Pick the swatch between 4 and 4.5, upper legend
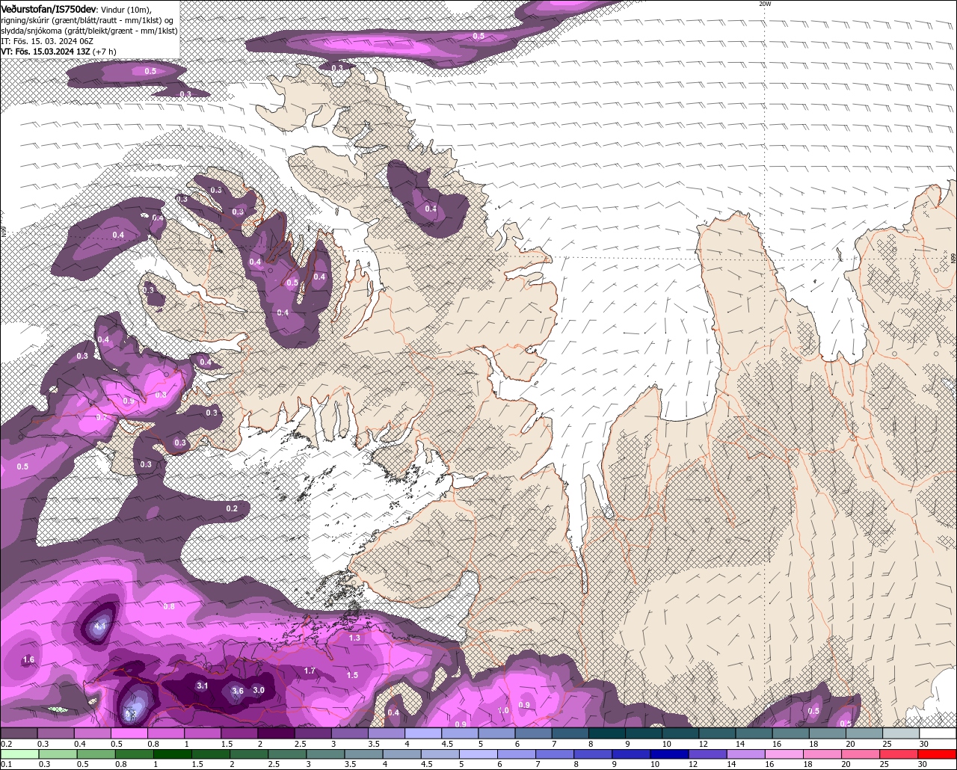957x770 pixels. pyautogui.click(x=423, y=733)
